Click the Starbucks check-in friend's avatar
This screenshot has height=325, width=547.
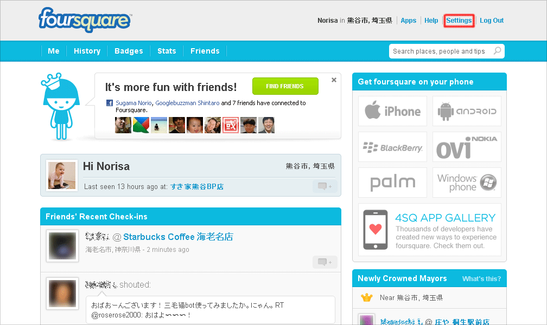click(x=62, y=246)
